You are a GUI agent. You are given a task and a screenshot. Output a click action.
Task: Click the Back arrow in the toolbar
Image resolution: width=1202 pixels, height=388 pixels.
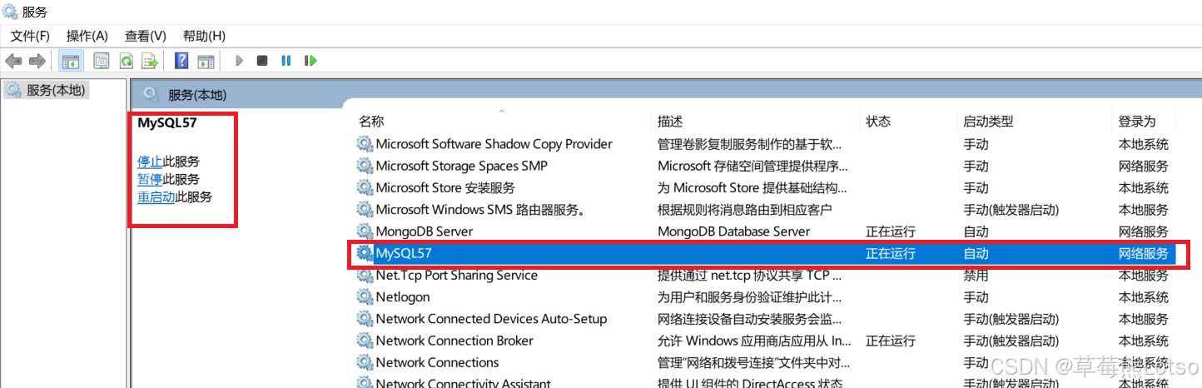13,61
